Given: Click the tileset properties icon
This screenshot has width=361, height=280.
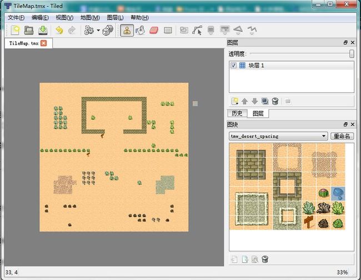Looking at the screenshot, I should coord(254,259).
